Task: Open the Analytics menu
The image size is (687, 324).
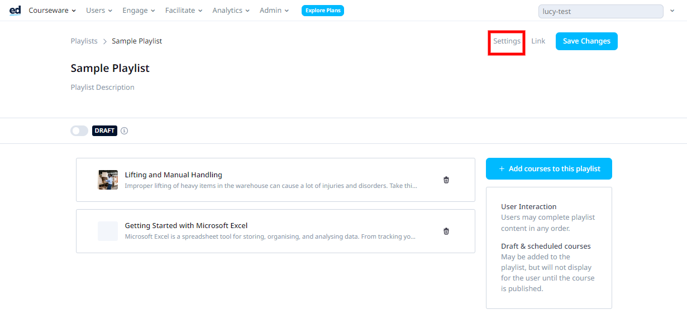Action: point(231,11)
